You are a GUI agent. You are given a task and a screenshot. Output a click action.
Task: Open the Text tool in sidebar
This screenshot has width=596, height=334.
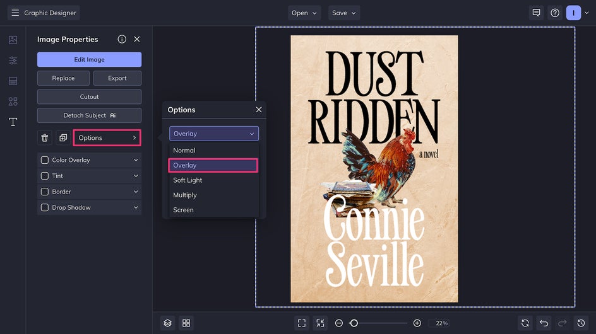pos(13,122)
